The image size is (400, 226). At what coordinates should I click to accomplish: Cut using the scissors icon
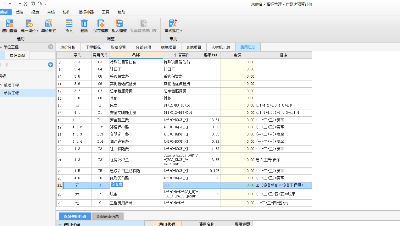coord(26,4)
